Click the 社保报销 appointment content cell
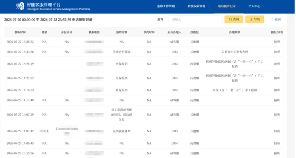This screenshot has width=296, height=158. point(122,90)
